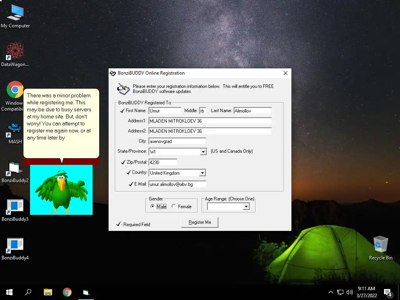Open the BonziBuddy3 desktop shortcut

coord(15,211)
